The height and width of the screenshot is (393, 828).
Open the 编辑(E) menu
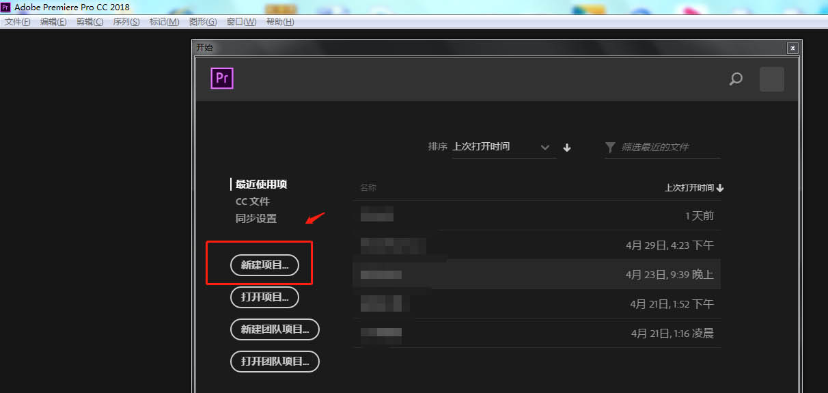tap(53, 22)
